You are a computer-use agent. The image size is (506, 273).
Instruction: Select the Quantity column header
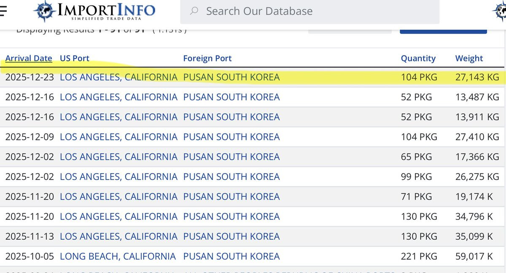[x=418, y=59]
